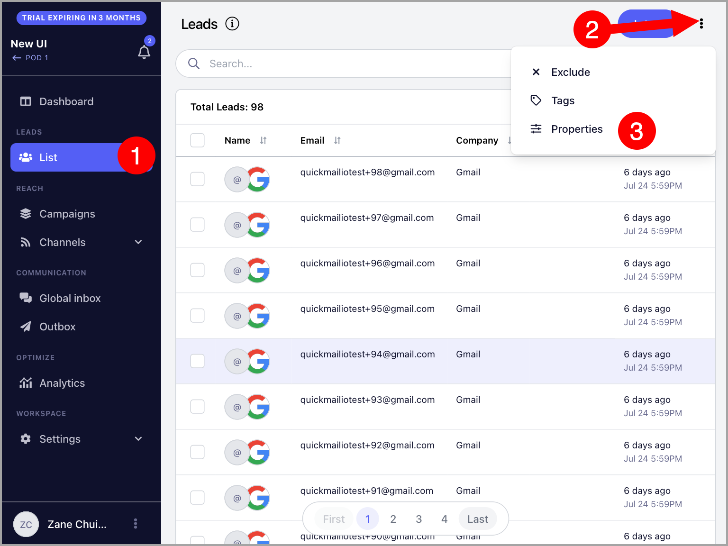Click the Tags tag icon in menu
728x546 pixels.
tap(536, 100)
